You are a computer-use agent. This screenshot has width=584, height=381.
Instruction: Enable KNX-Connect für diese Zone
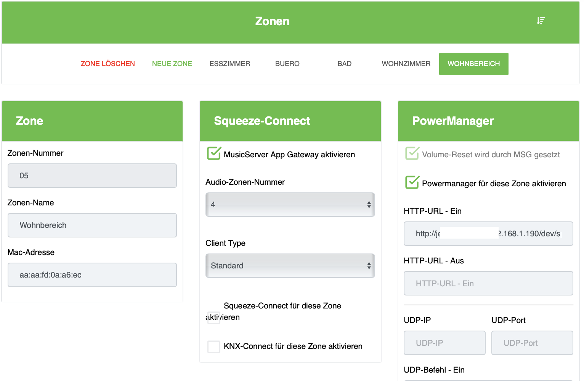pyautogui.click(x=214, y=347)
